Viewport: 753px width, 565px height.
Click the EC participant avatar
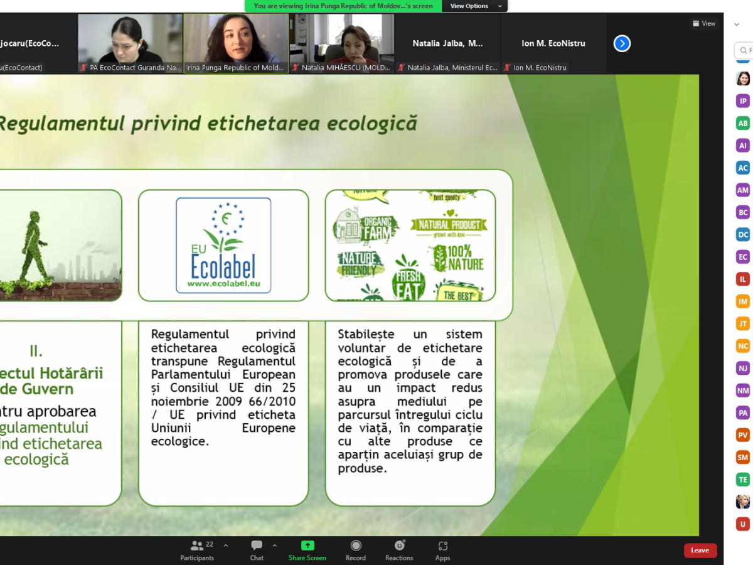point(743,257)
